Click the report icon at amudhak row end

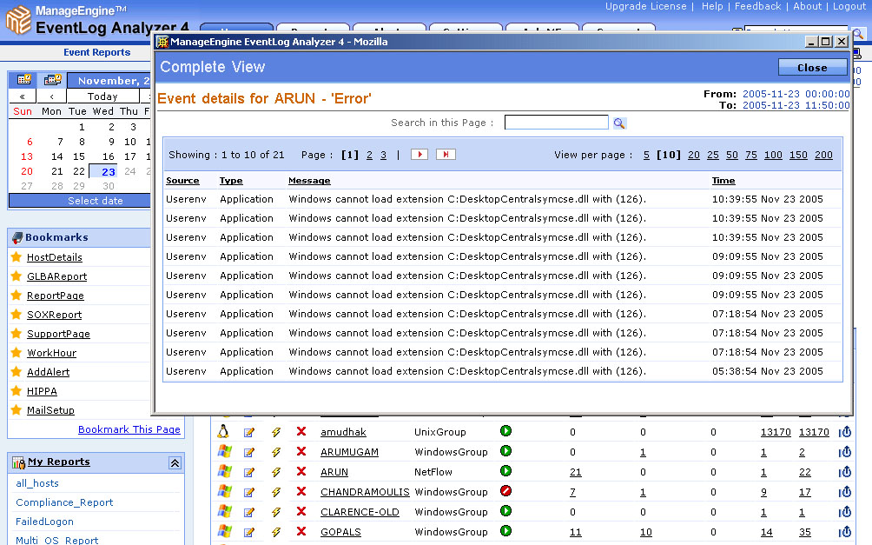click(x=845, y=431)
